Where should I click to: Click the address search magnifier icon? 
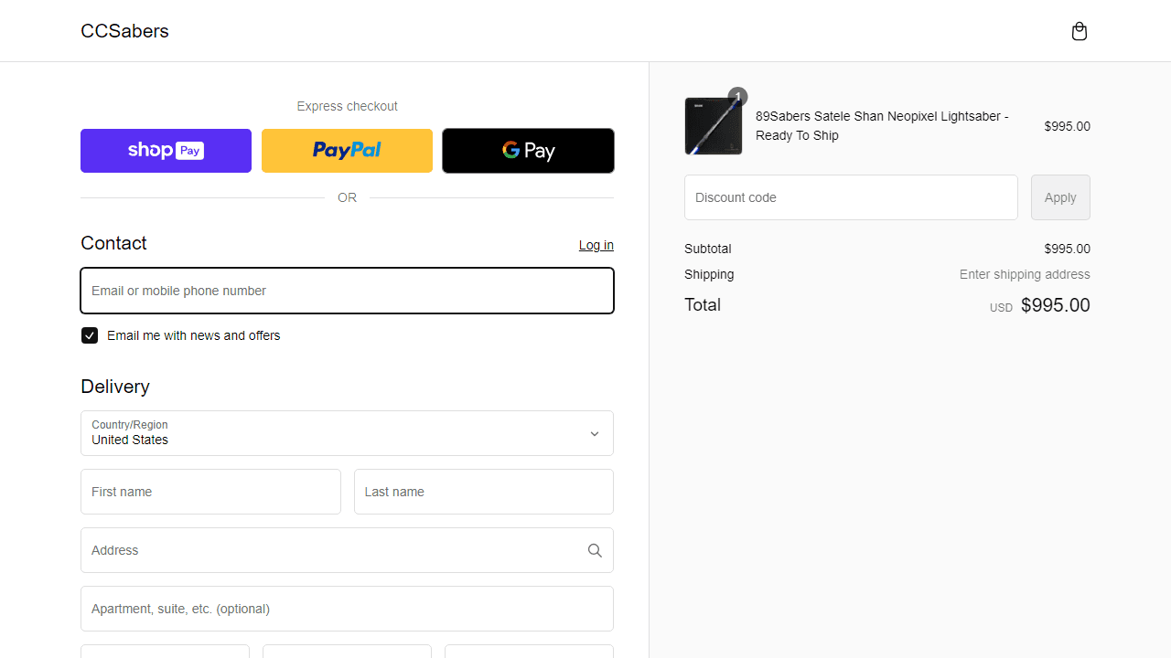pyautogui.click(x=595, y=550)
